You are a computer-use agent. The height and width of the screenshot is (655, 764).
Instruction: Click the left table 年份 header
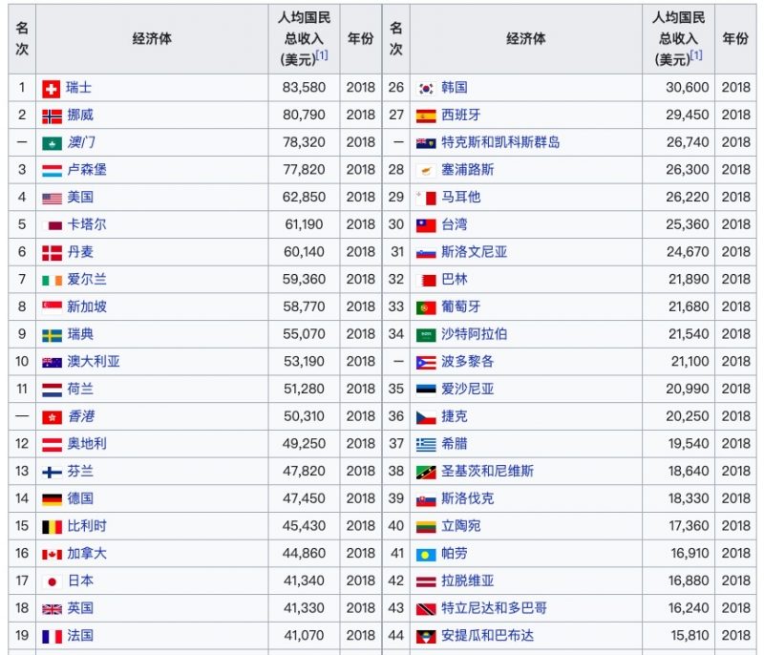[361, 39]
